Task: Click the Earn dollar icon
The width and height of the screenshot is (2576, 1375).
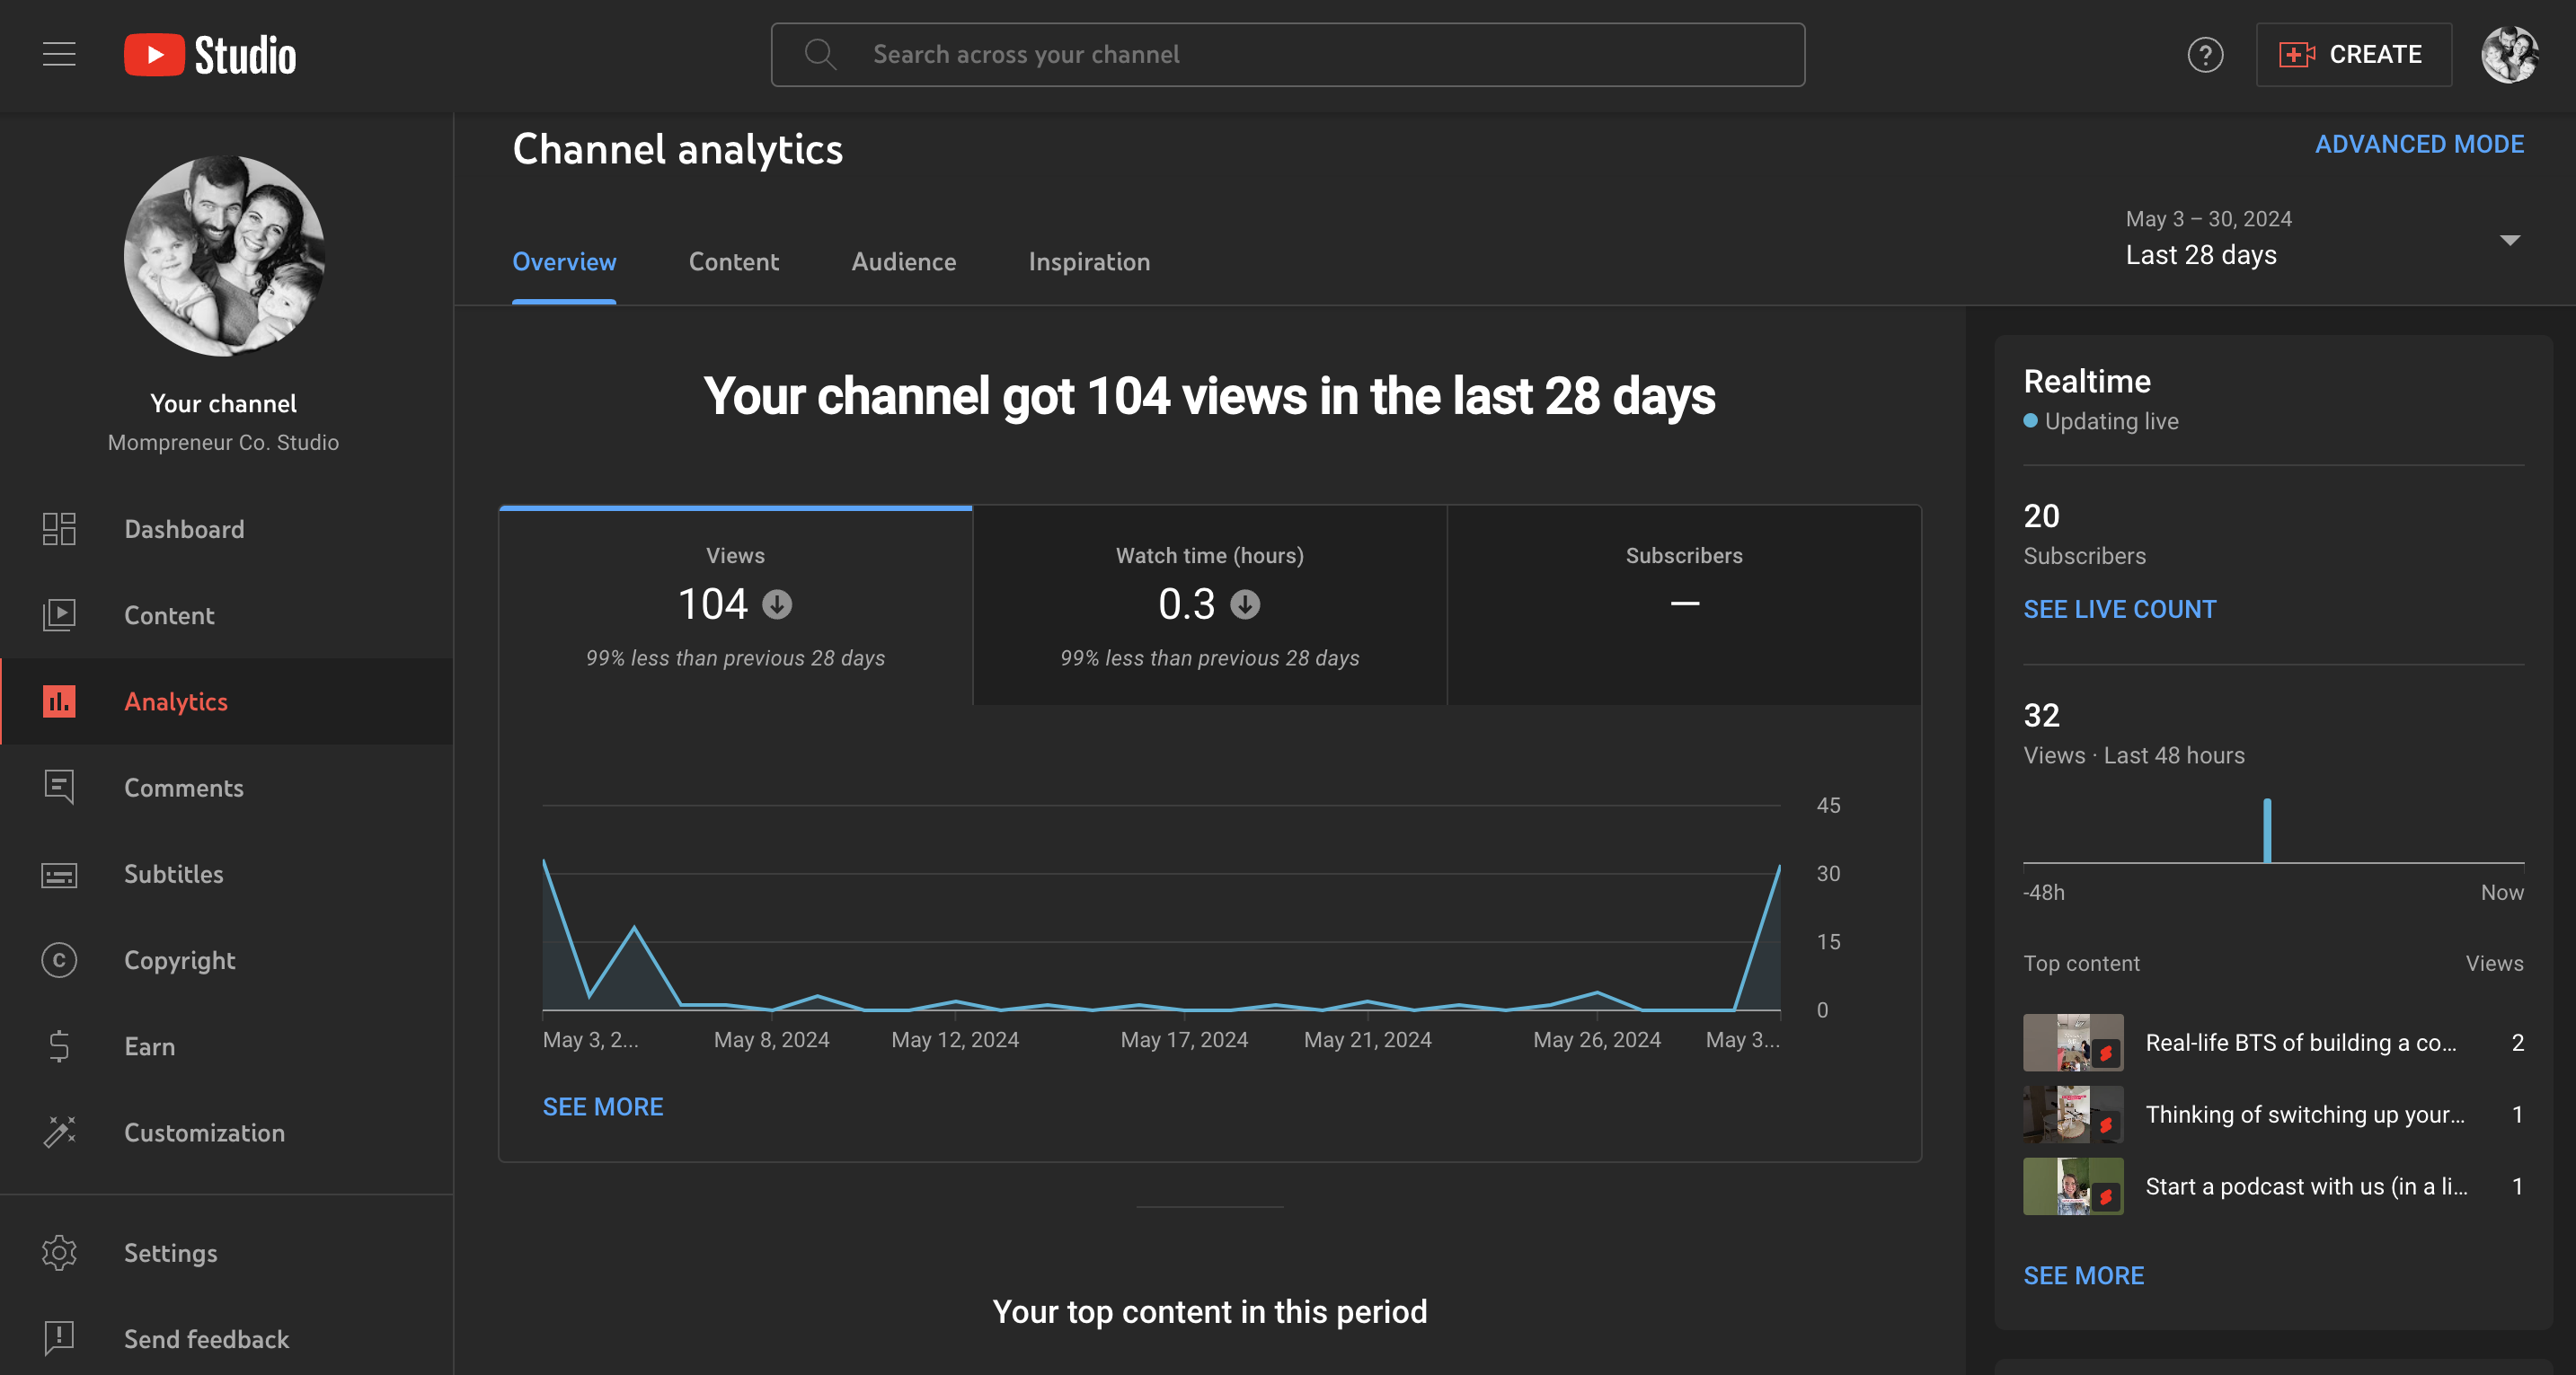Action: point(59,1046)
